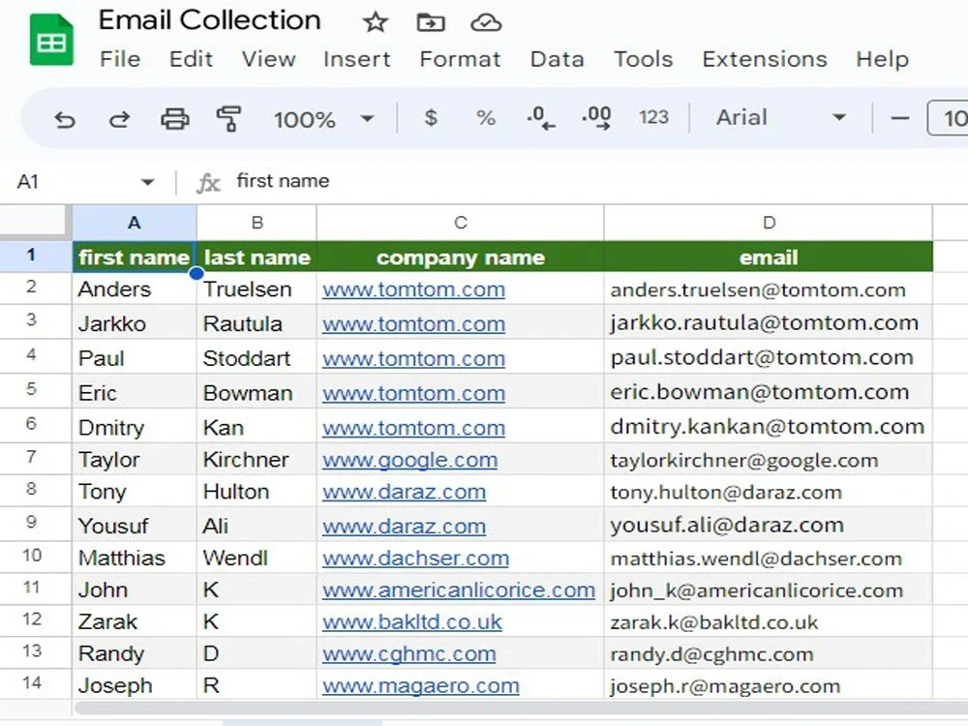This screenshot has height=726, width=968.
Task: Click the move to folder icon
Action: tap(431, 23)
